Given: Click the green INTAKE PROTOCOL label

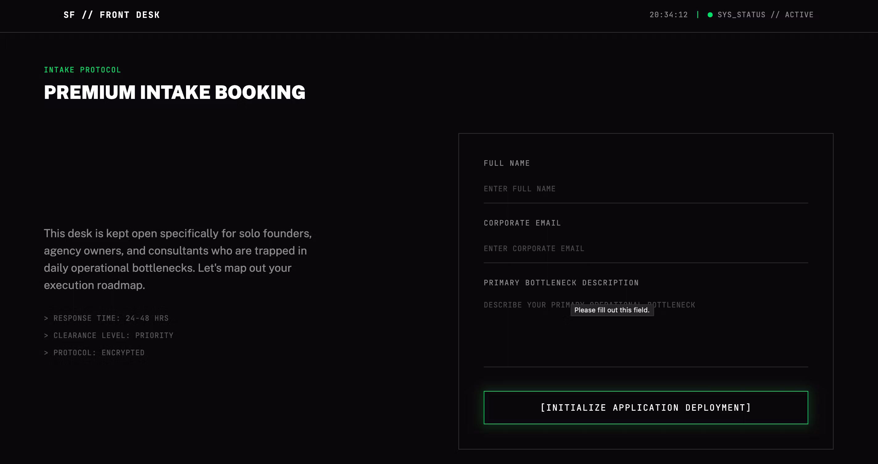Looking at the screenshot, I should click(82, 70).
